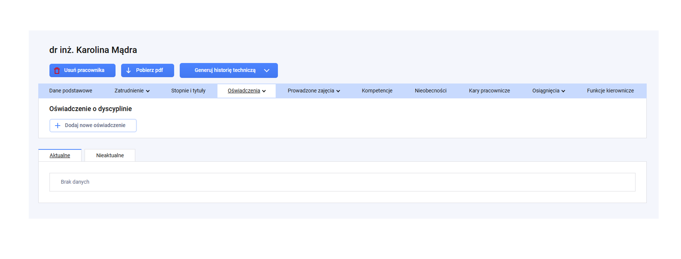Click the download arrow icon on Pobierz pdf
Viewport: 681px width, 259px height.
coord(128,70)
